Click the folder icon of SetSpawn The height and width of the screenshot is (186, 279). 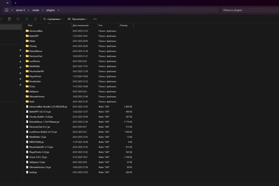pos(27,91)
